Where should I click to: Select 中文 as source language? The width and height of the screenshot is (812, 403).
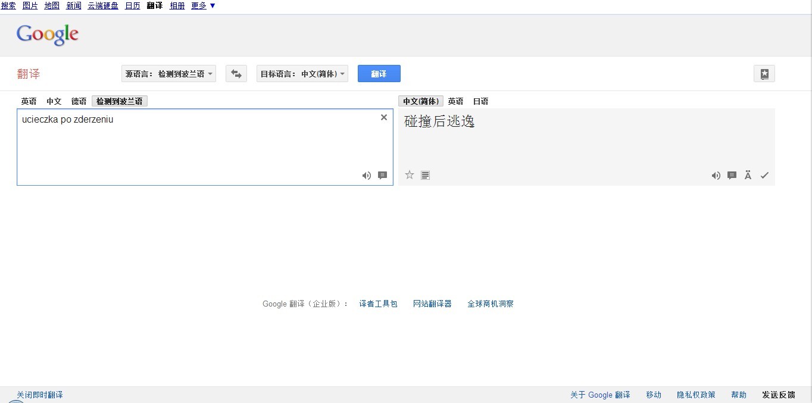pyautogui.click(x=54, y=101)
